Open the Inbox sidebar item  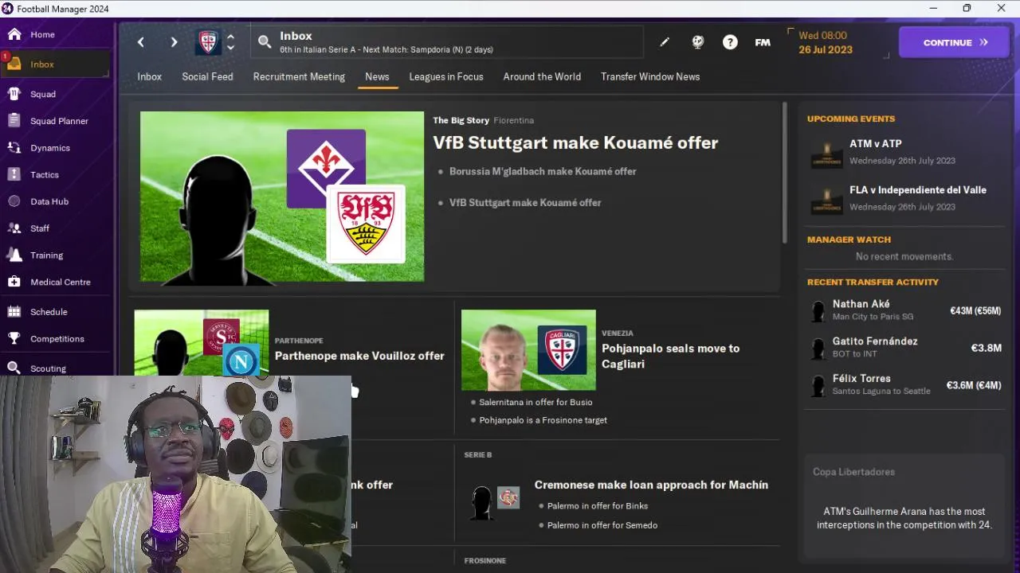coord(56,64)
